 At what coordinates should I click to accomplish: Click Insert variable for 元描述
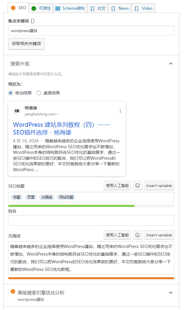click(159, 235)
